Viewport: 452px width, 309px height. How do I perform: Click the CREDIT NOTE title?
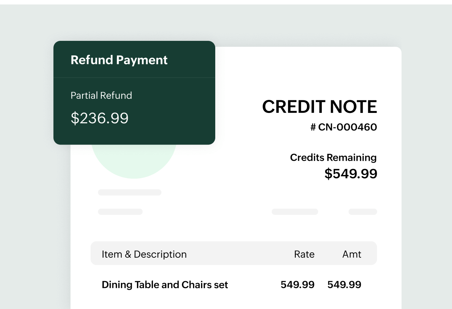pyautogui.click(x=320, y=107)
